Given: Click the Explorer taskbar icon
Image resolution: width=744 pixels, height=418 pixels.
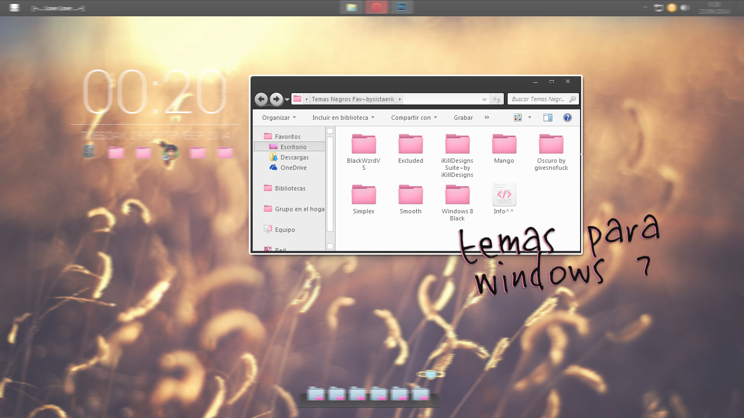Looking at the screenshot, I should pyautogui.click(x=352, y=7).
